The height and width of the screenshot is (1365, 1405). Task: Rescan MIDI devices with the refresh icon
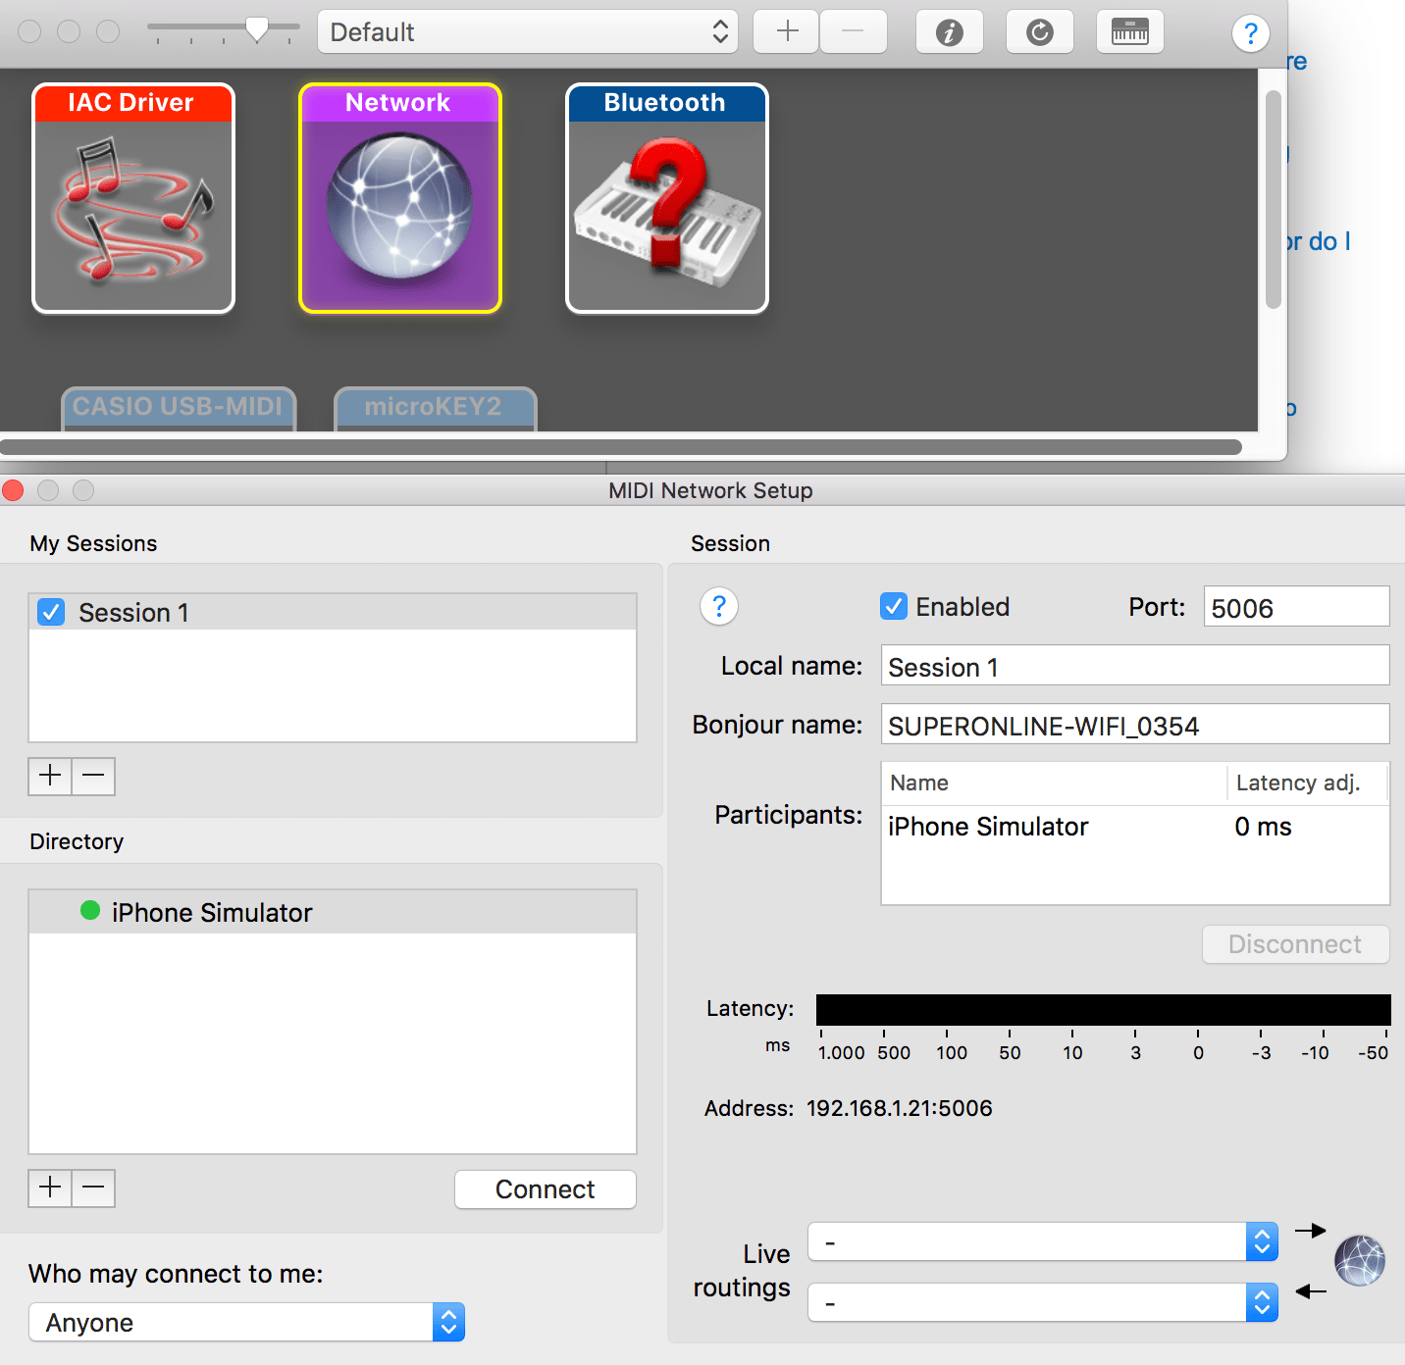(1039, 31)
